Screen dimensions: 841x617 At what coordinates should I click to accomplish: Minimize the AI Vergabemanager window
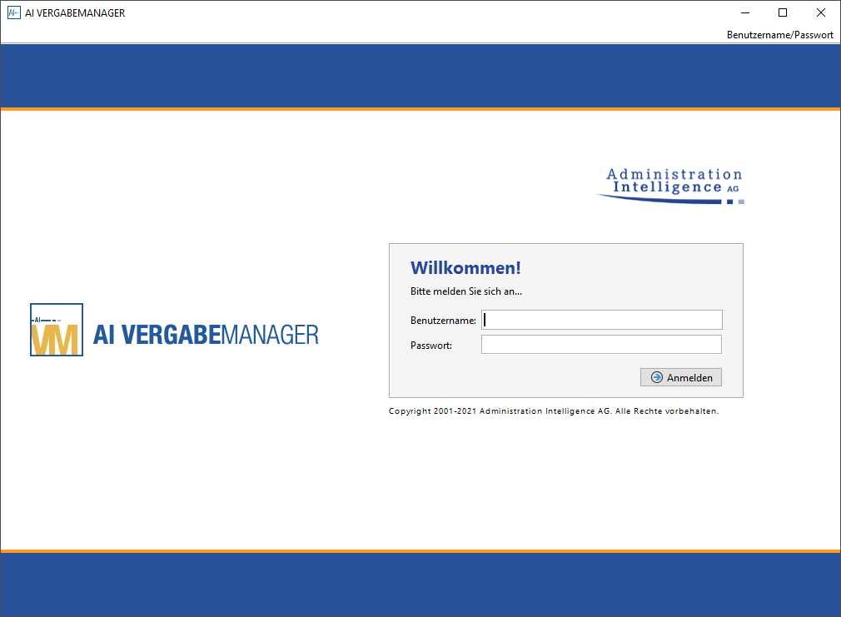(x=745, y=12)
